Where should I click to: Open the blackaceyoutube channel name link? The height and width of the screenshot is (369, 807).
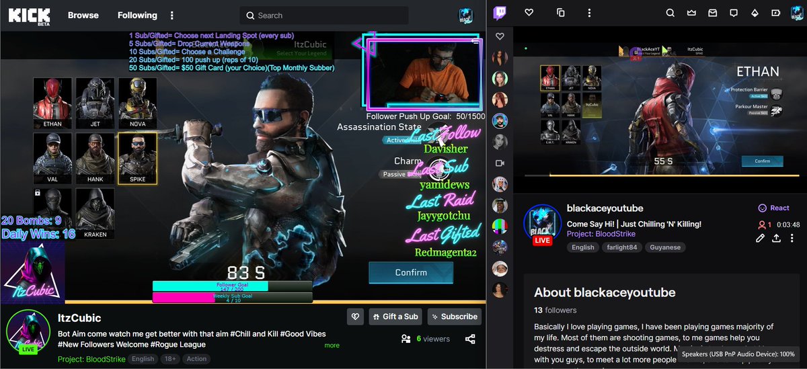[x=605, y=208]
